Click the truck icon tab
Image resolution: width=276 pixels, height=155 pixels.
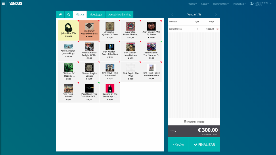pyautogui.click(x=60, y=14)
